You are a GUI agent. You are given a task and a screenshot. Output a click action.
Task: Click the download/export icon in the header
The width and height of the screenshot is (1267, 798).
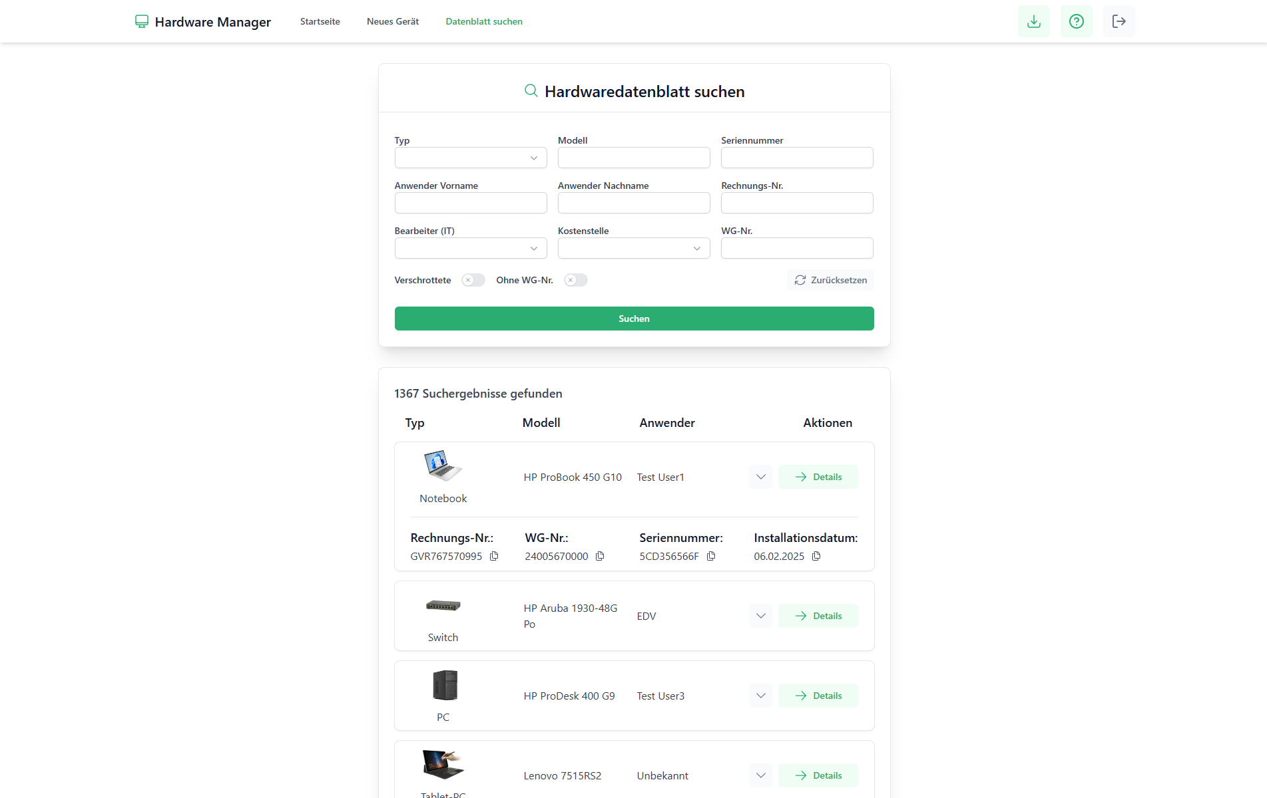[x=1033, y=21]
